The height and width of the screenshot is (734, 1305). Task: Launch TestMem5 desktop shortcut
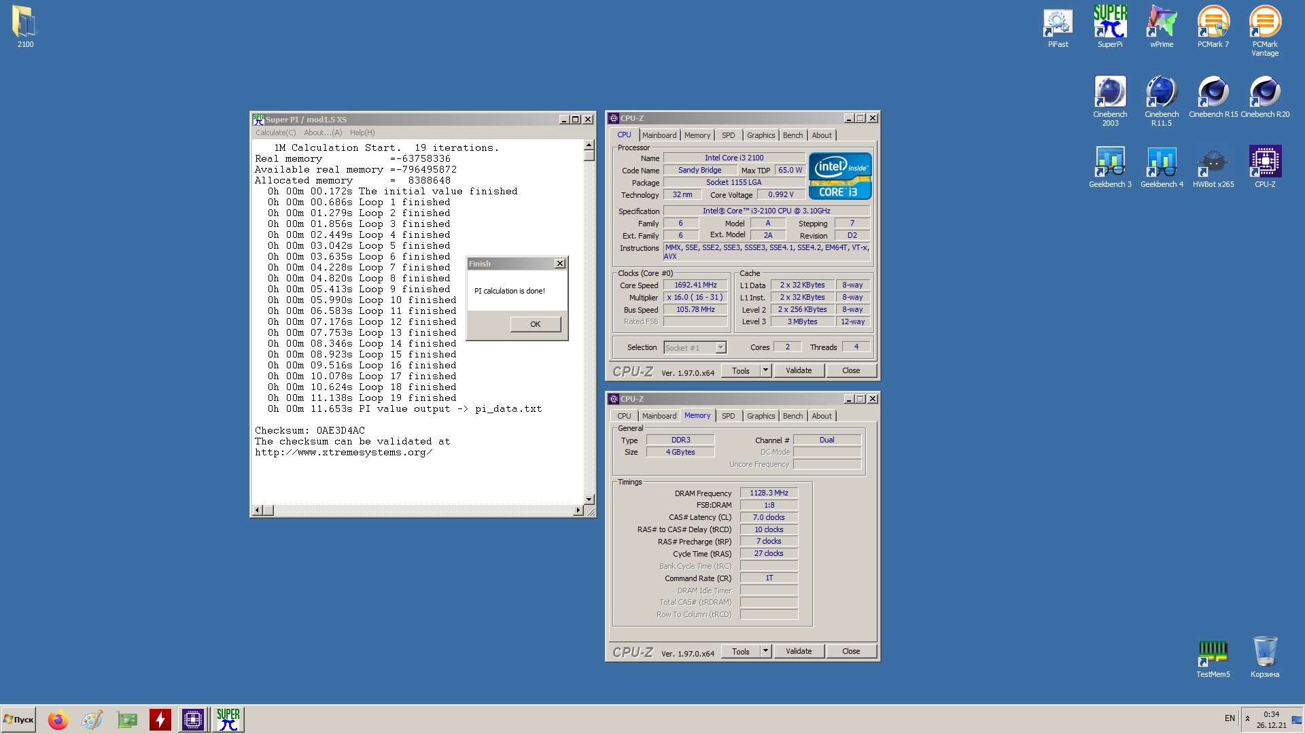point(1213,657)
